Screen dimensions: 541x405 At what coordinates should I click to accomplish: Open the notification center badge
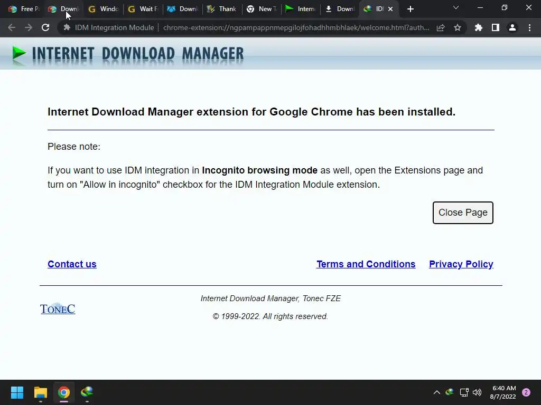[x=526, y=392]
